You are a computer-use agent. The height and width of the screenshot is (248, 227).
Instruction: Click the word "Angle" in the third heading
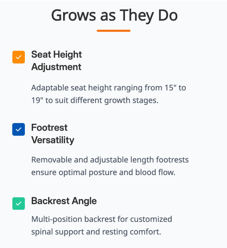pos(84,201)
